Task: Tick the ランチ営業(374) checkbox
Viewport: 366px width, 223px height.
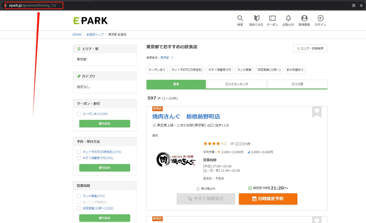Action: point(79,196)
